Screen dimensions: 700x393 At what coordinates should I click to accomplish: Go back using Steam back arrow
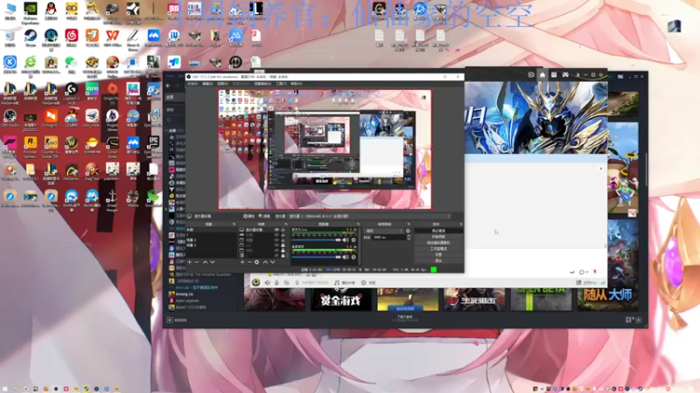click(168, 85)
